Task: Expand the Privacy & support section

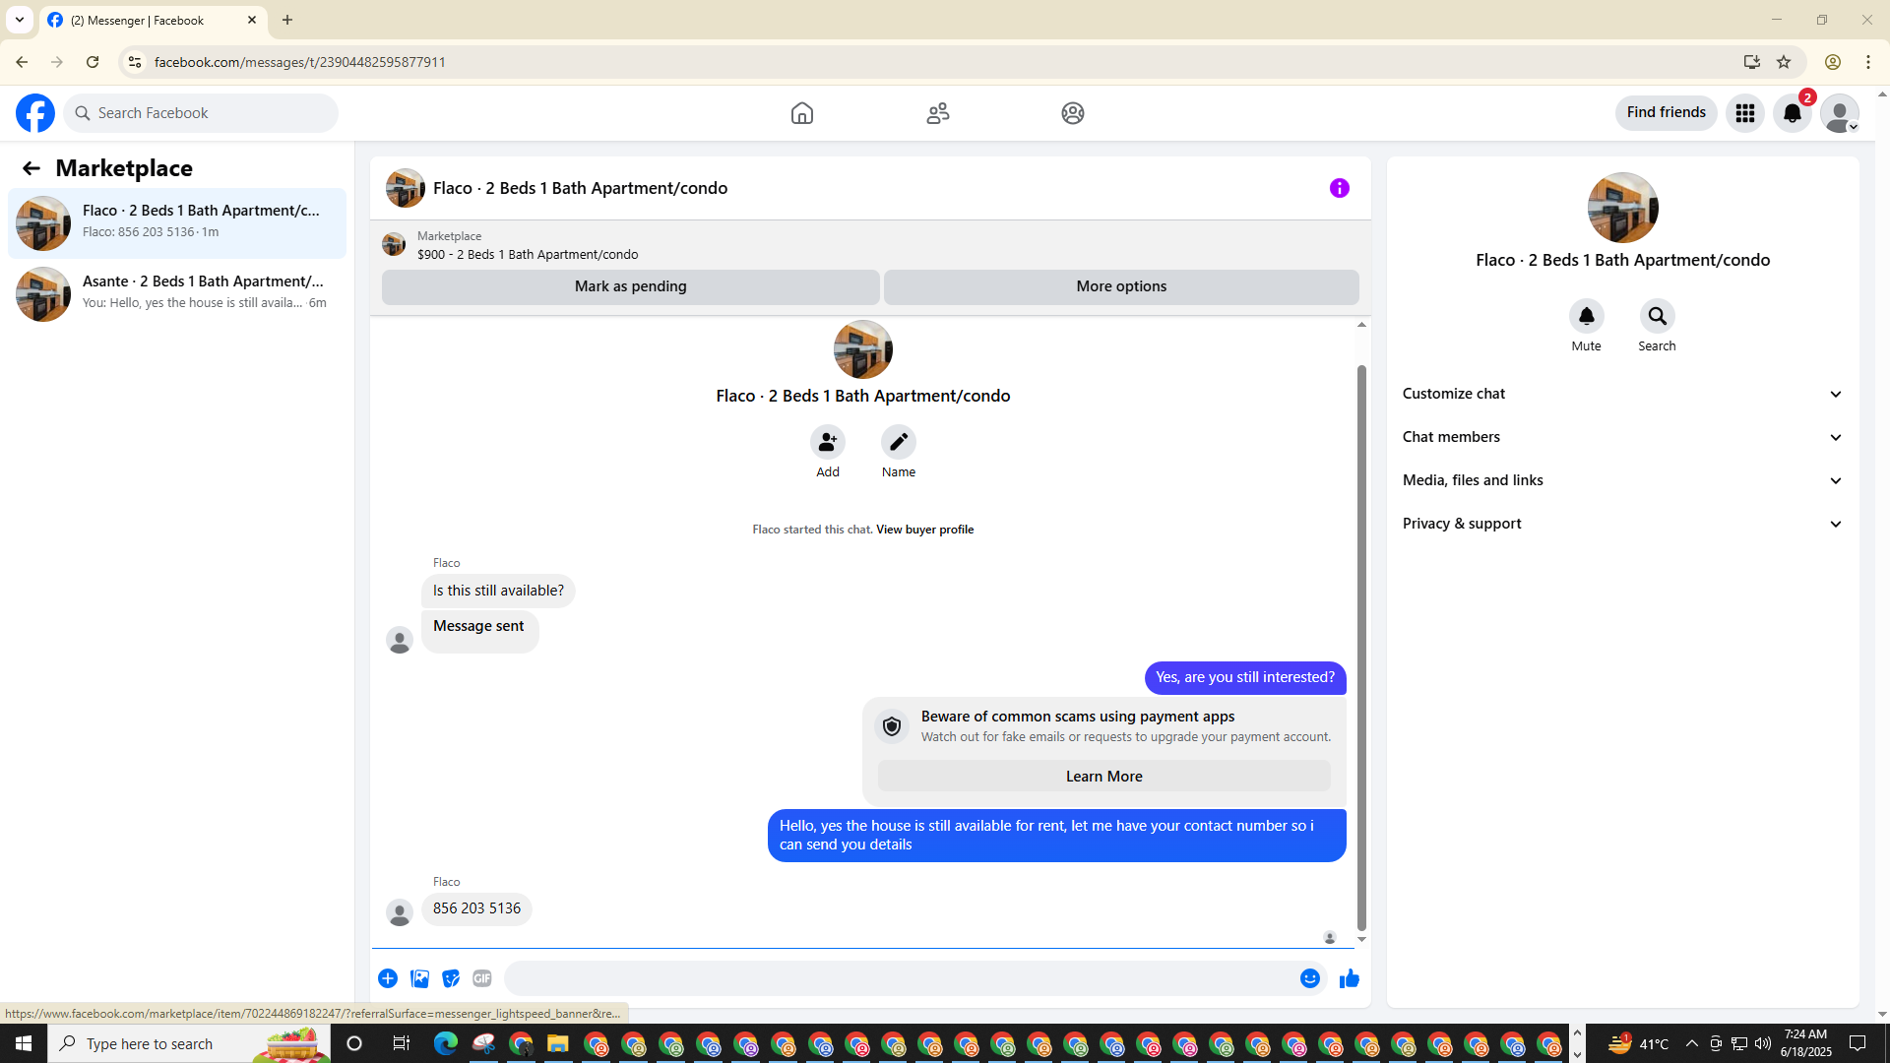Action: (x=1622, y=524)
